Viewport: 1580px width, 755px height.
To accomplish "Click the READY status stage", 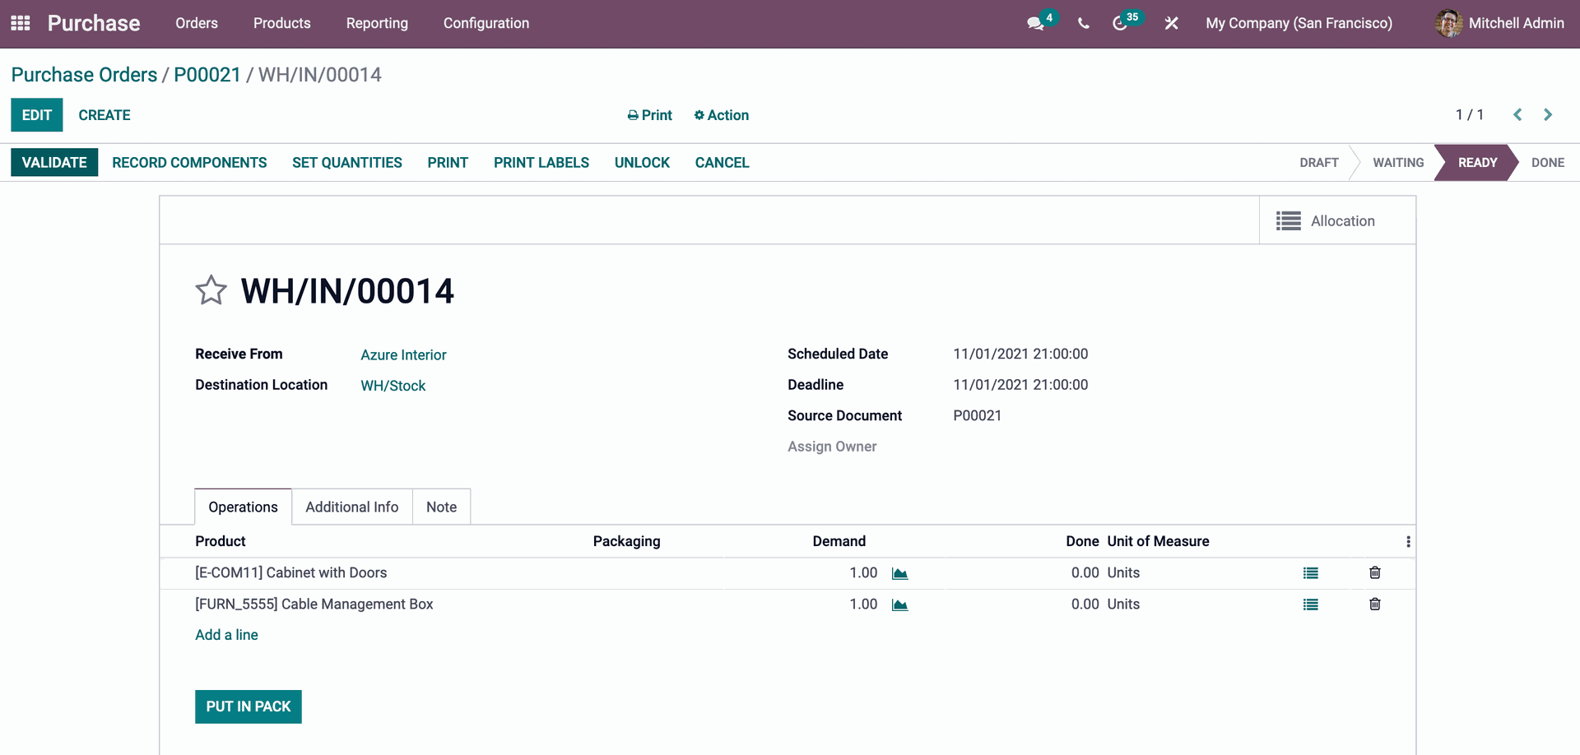I will [x=1477, y=162].
